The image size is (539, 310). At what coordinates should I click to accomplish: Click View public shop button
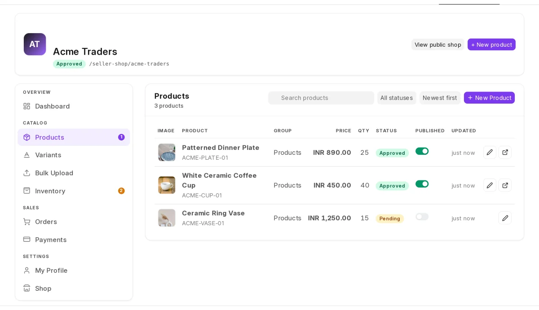pyautogui.click(x=438, y=44)
